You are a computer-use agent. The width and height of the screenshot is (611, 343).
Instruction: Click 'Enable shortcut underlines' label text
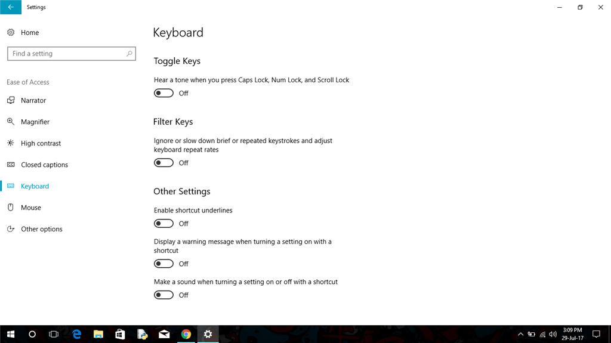[x=193, y=211]
